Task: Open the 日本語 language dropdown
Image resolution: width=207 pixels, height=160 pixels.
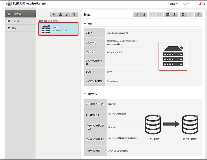Action: (174, 4)
